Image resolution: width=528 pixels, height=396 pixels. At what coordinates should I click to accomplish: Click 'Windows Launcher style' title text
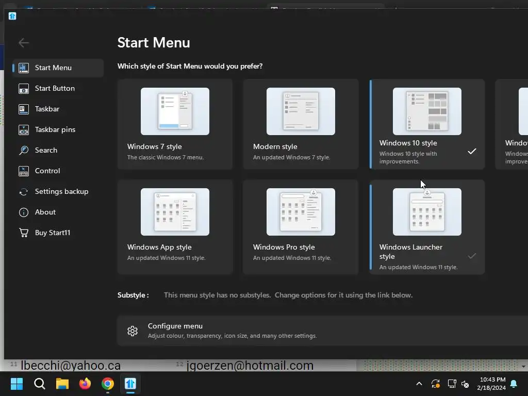click(411, 252)
